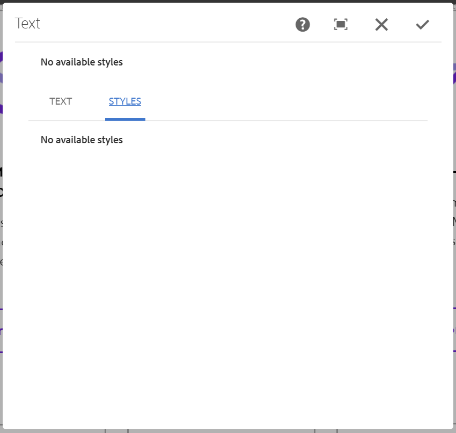
Task: Select the STYLES tab
Action: [125, 101]
